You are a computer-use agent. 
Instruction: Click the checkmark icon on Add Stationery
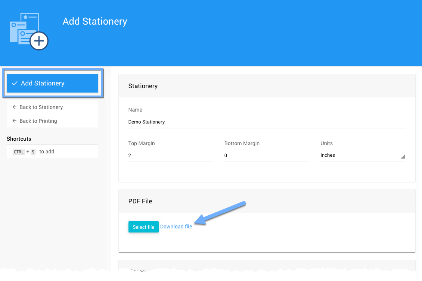pos(15,83)
